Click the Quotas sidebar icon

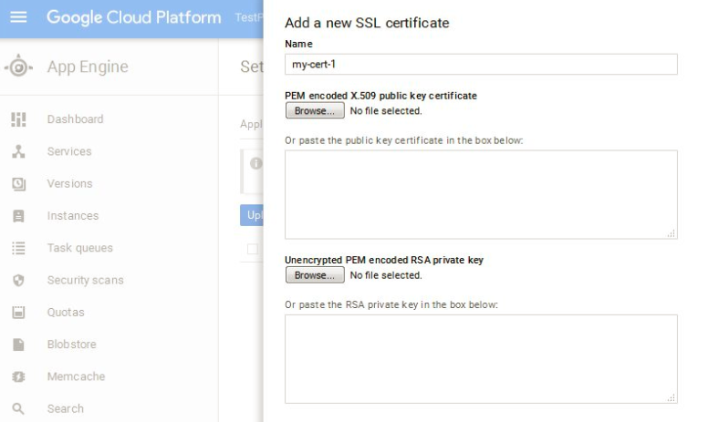point(18,313)
